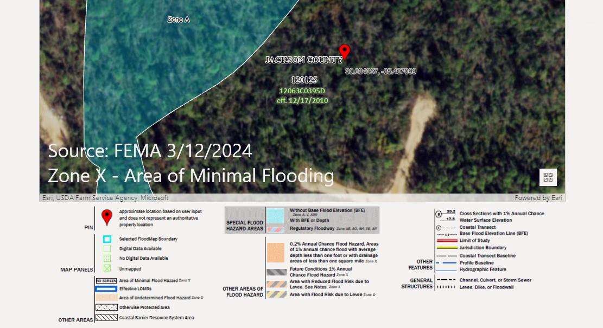This screenshot has height=328, width=603.
Task: Click the light blue Special Flood Hazard swatch
Action: click(276, 216)
